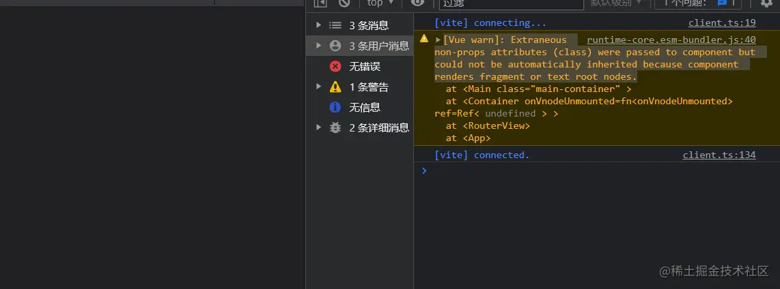This screenshot has width=780, height=289.
Task: Click the verbose bug icon in sidebar
Action: pos(335,127)
